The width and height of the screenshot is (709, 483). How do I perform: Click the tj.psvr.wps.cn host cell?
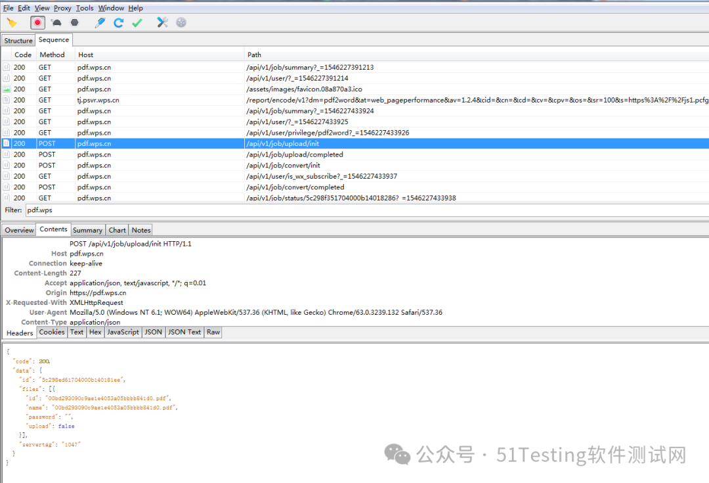tap(98, 100)
